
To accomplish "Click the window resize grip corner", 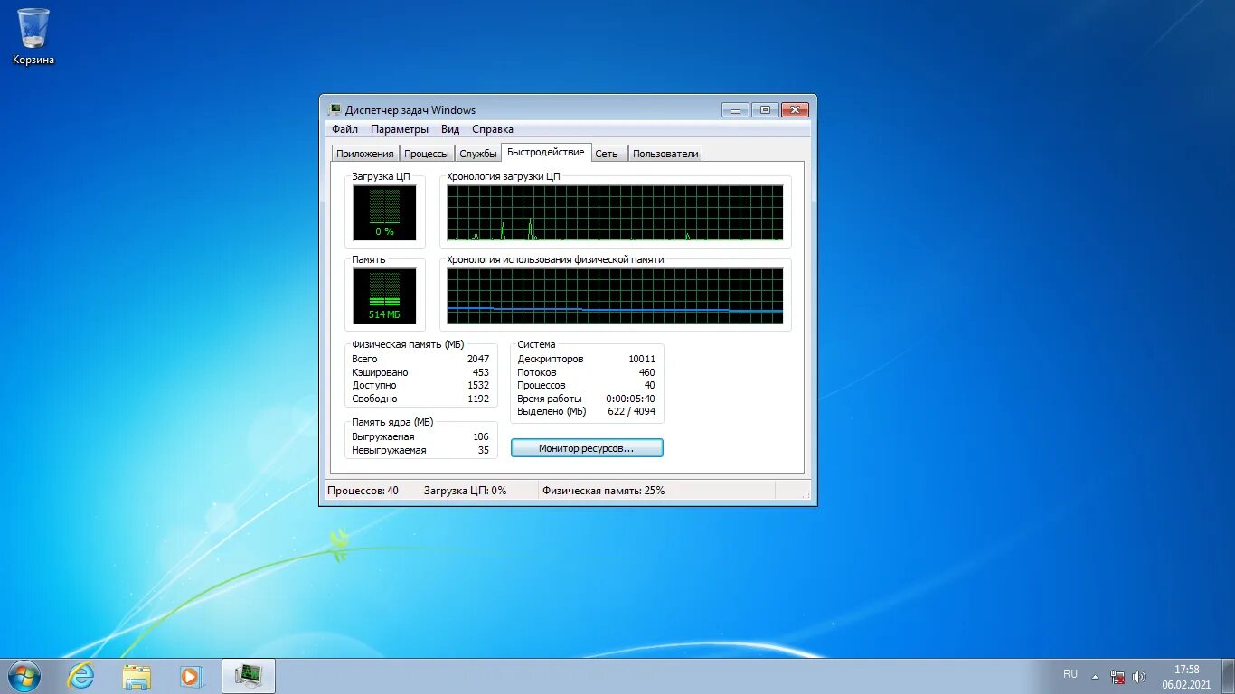I will (805, 493).
